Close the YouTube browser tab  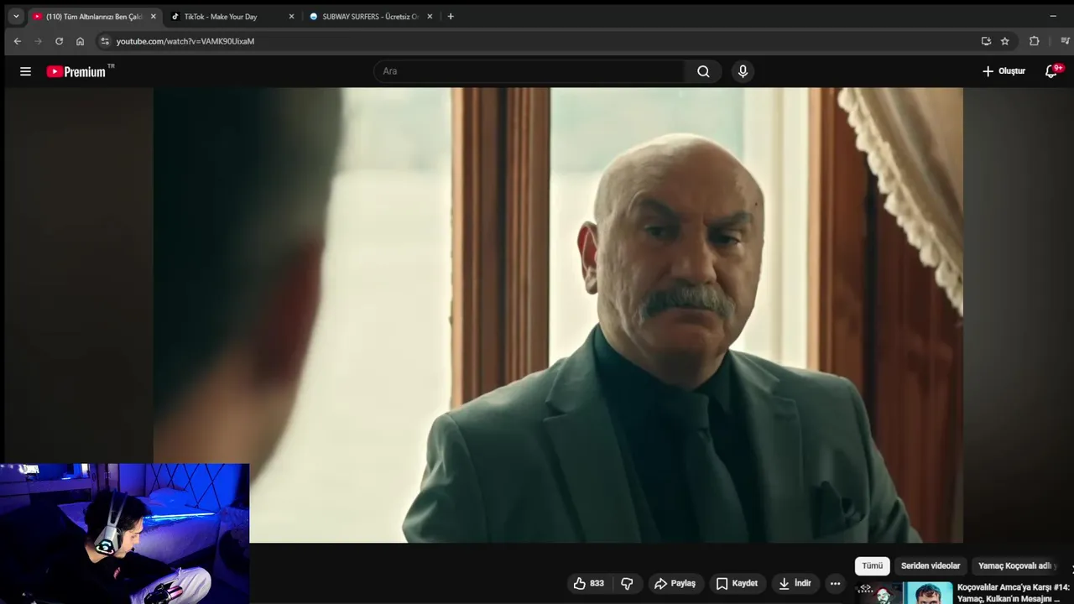[153, 17]
